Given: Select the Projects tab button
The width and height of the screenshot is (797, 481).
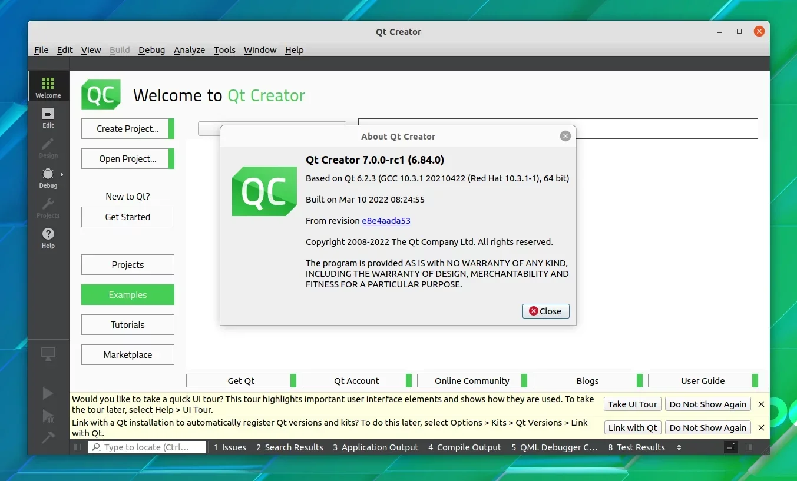Looking at the screenshot, I should coord(128,265).
